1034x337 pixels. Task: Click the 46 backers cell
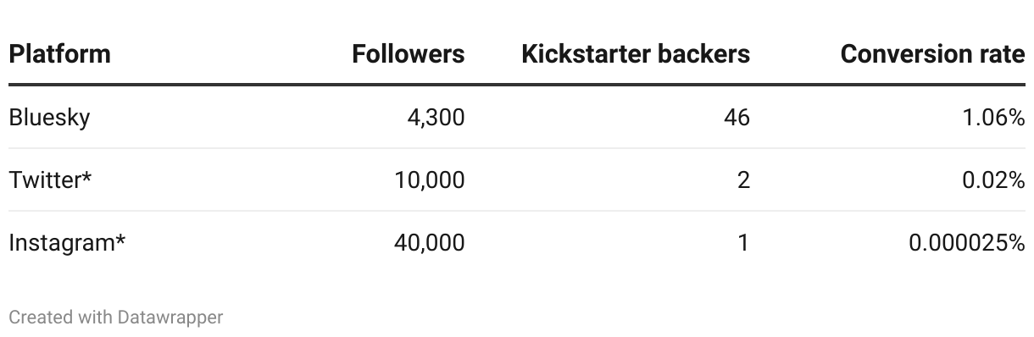(737, 118)
